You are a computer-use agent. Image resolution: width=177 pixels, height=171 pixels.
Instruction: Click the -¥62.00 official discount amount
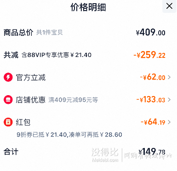pos(153,77)
